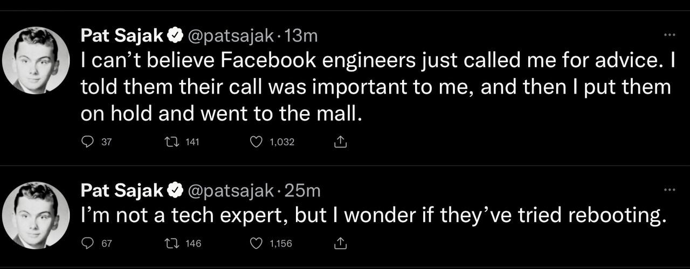Open the tweet text about rebooting
The height and width of the screenshot is (269, 690).
pyautogui.click(x=372, y=216)
